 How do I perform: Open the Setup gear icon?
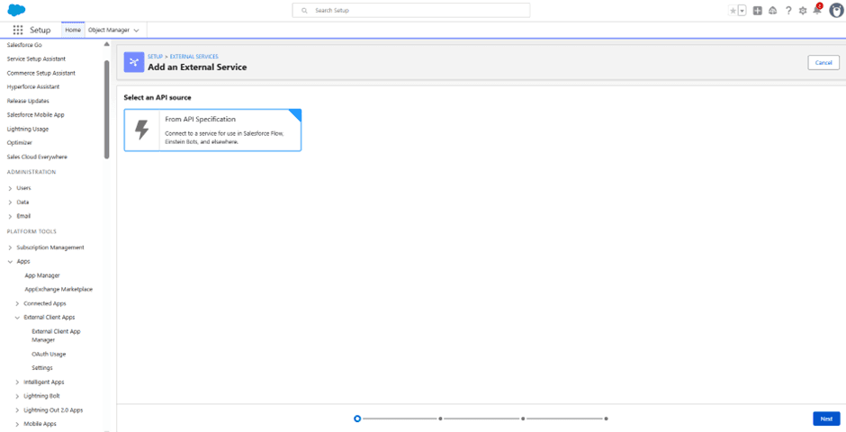tap(803, 10)
